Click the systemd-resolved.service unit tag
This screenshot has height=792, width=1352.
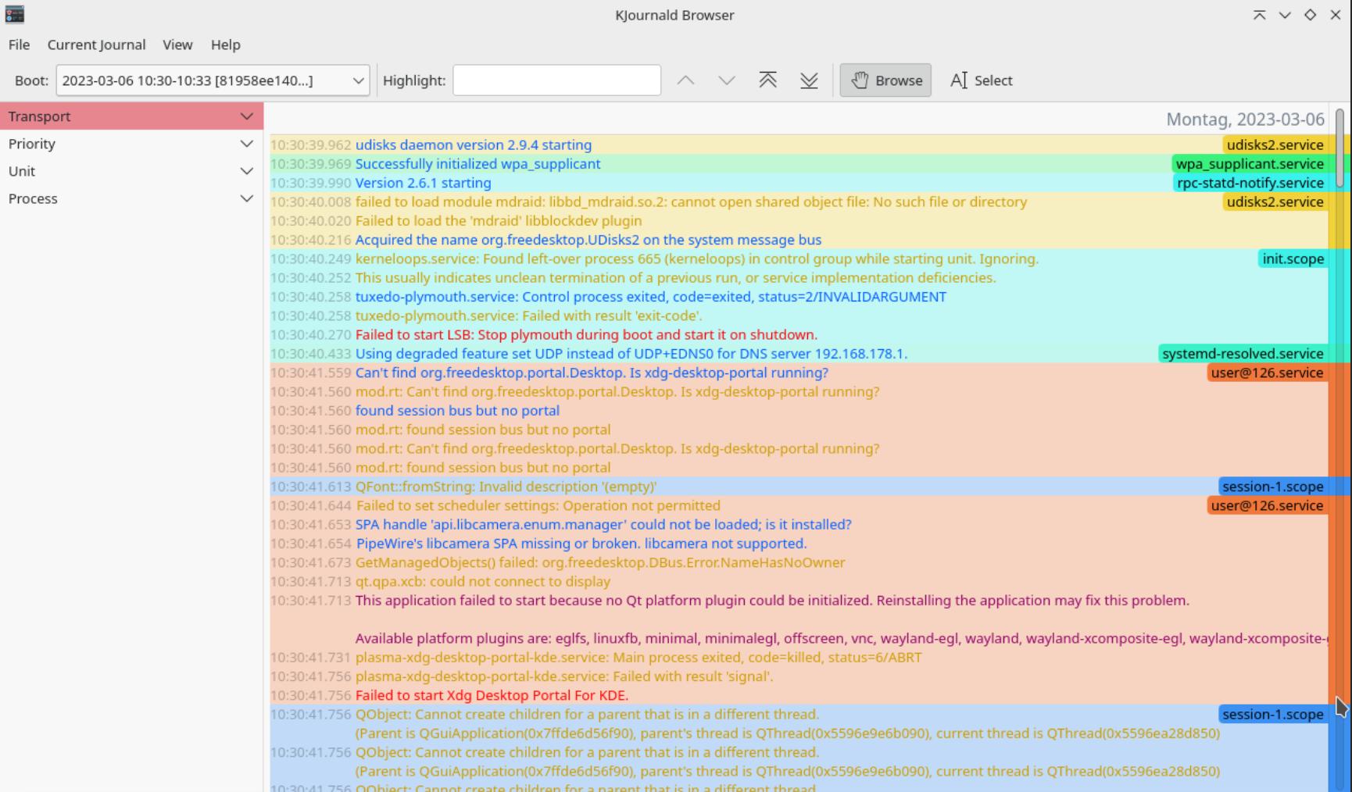pyautogui.click(x=1243, y=354)
